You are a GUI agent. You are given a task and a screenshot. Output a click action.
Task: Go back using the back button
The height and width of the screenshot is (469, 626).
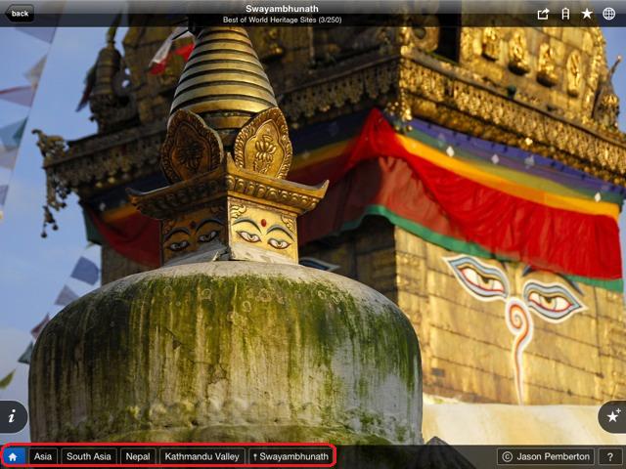(20, 14)
